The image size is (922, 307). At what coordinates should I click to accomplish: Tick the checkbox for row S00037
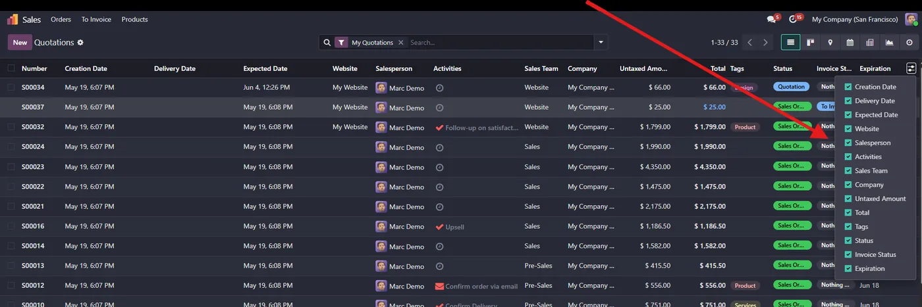(x=11, y=107)
